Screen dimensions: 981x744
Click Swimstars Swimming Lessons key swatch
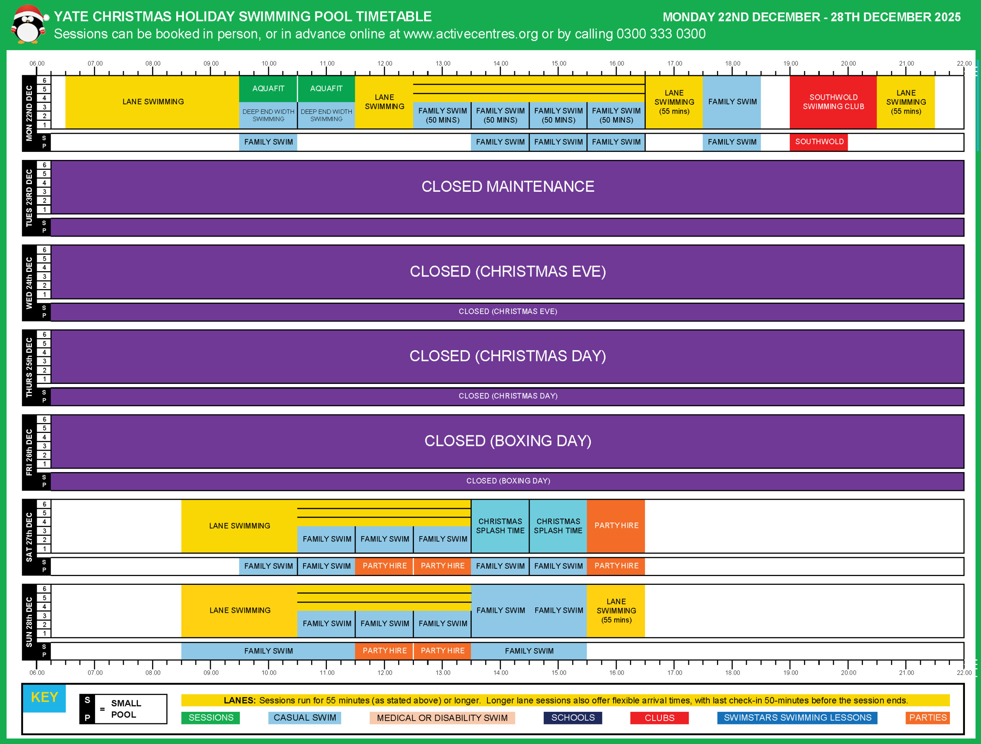(797, 718)
